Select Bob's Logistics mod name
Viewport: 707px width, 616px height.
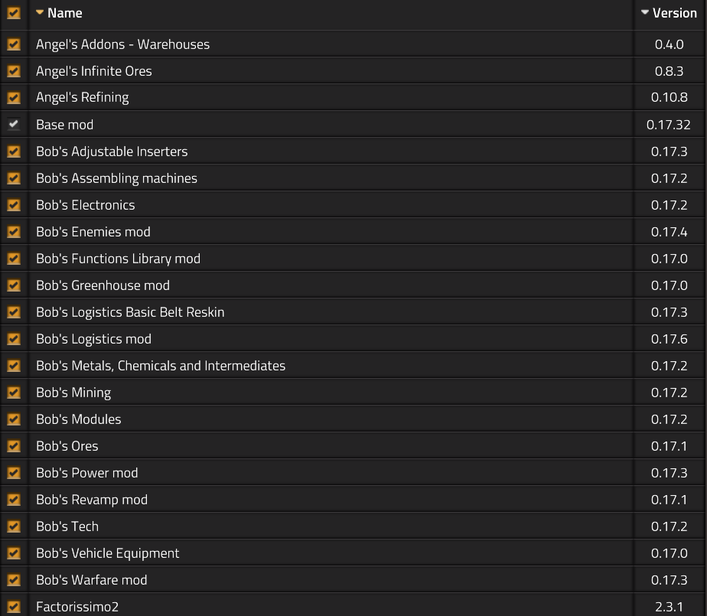point(94,339)
